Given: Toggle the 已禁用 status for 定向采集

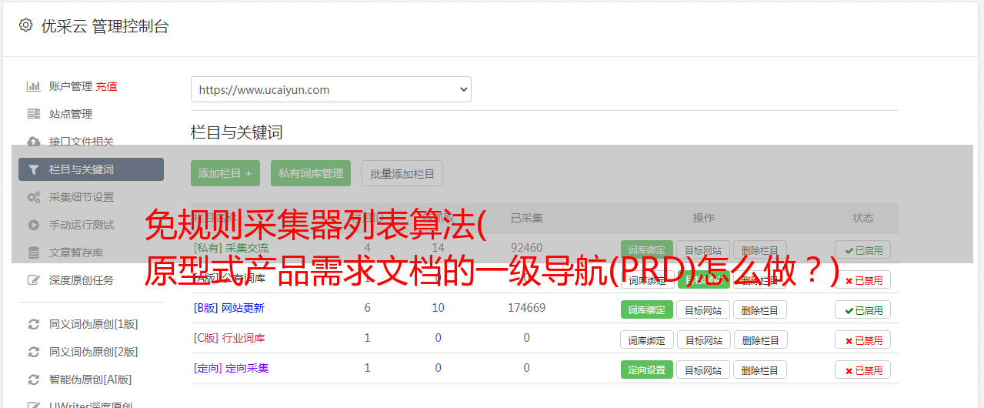Looking at the screenshot, I should pyautogui.click(x=863, y=370).
